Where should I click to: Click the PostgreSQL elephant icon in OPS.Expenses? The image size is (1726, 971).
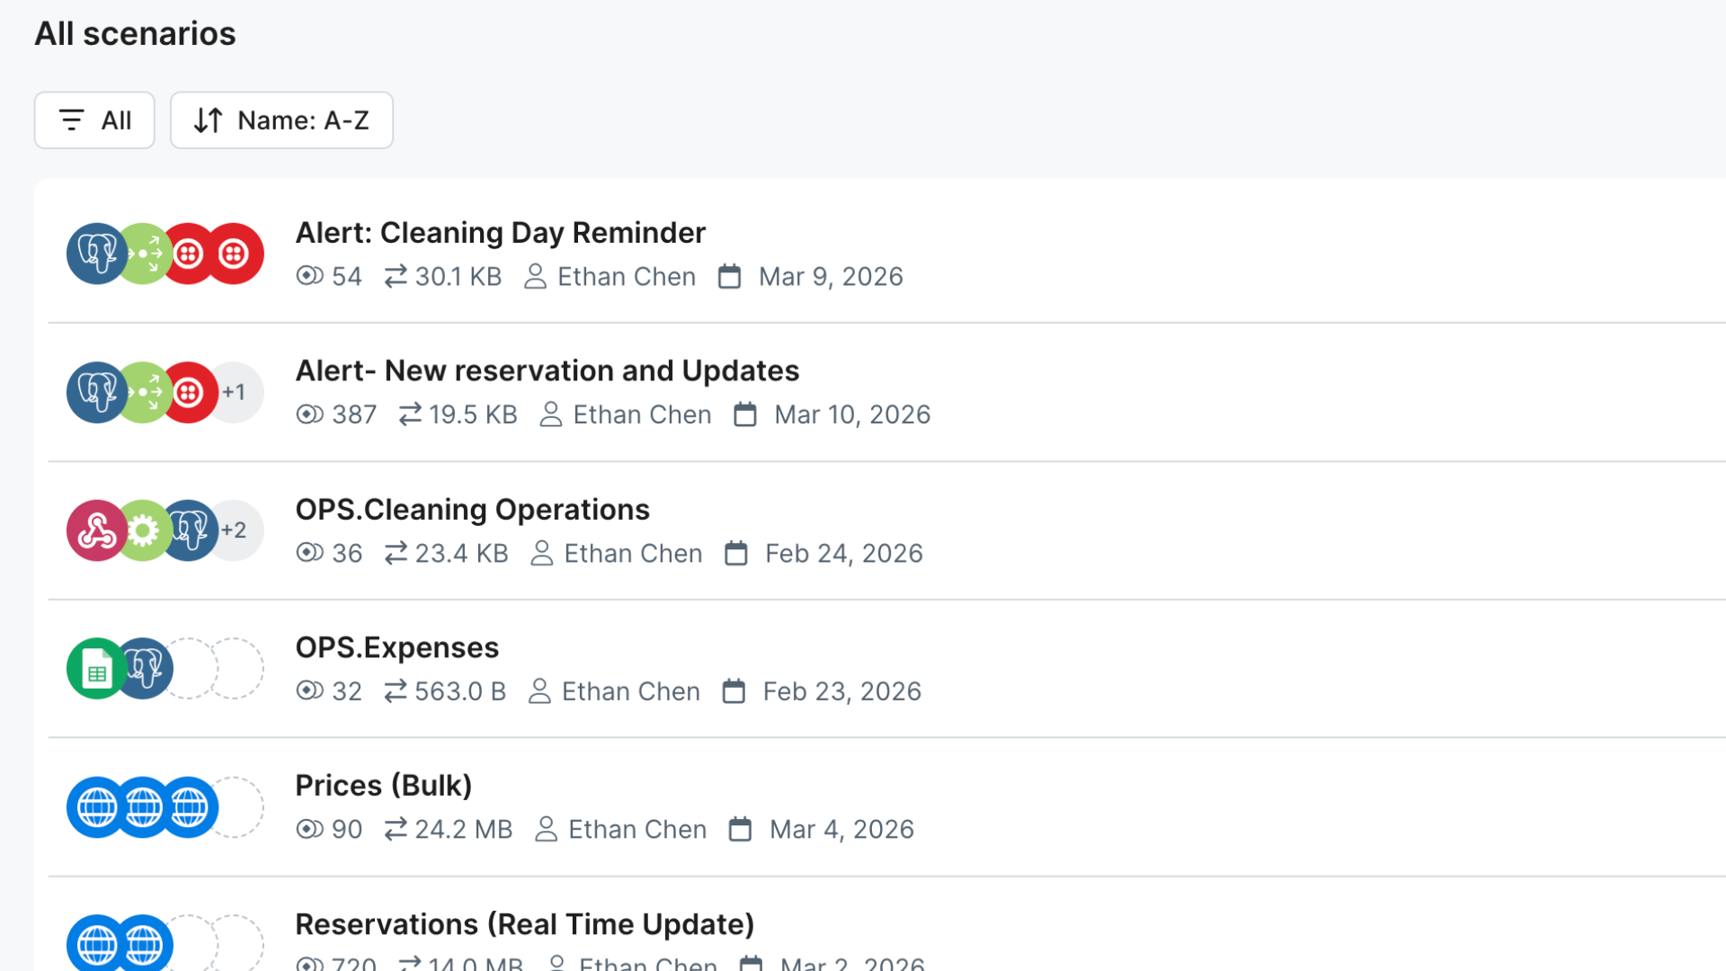click(x=144, y=669)
